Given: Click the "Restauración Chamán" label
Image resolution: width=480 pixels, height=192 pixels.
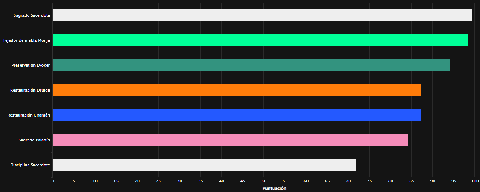Looking at the screenshot, I should (x=29, y=115).
